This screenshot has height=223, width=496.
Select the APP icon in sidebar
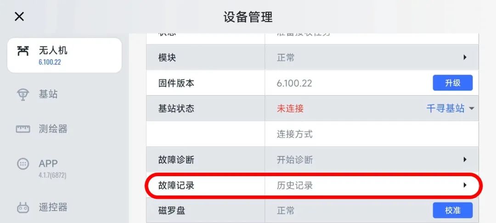point(23,164)
